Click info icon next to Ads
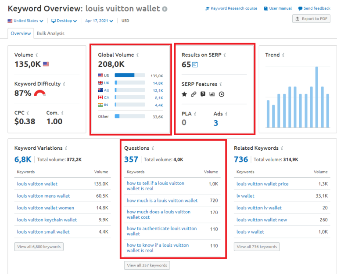337x274 pixels. (x=226, y=114)
